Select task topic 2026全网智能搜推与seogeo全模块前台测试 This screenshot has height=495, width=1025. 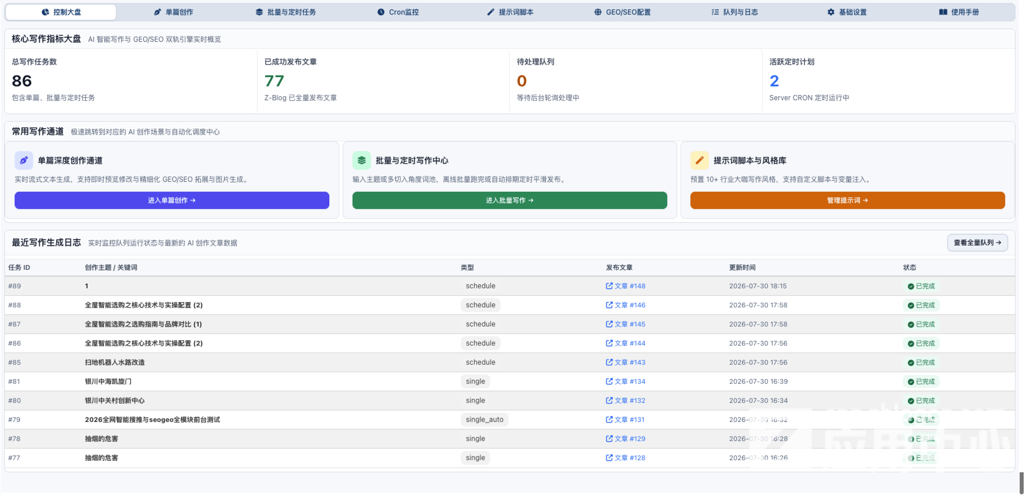(x=152, y=420)
